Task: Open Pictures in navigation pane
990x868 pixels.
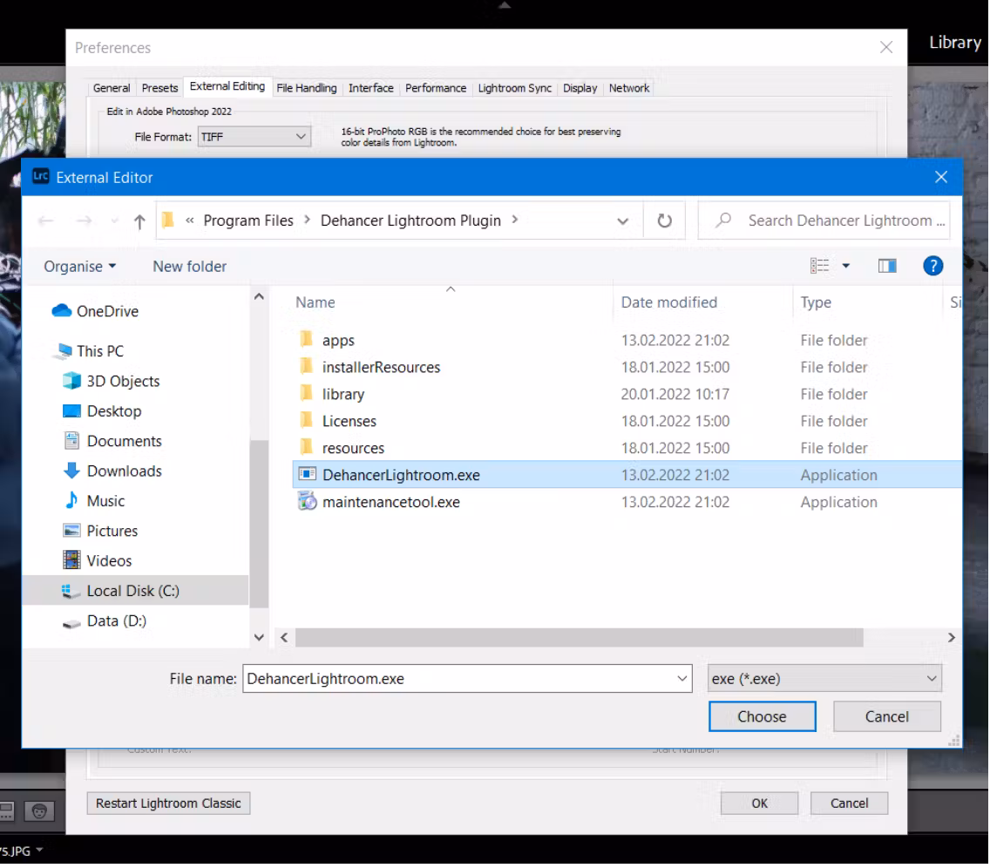Action: [100, 531]
